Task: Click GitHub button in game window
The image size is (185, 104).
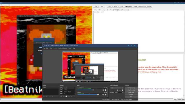Action: pyautogui.click(x=136, y=7)
